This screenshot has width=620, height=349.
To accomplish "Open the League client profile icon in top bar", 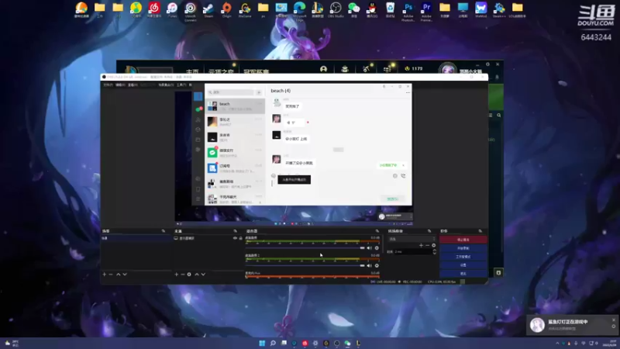I will click(x=323, y=69).
